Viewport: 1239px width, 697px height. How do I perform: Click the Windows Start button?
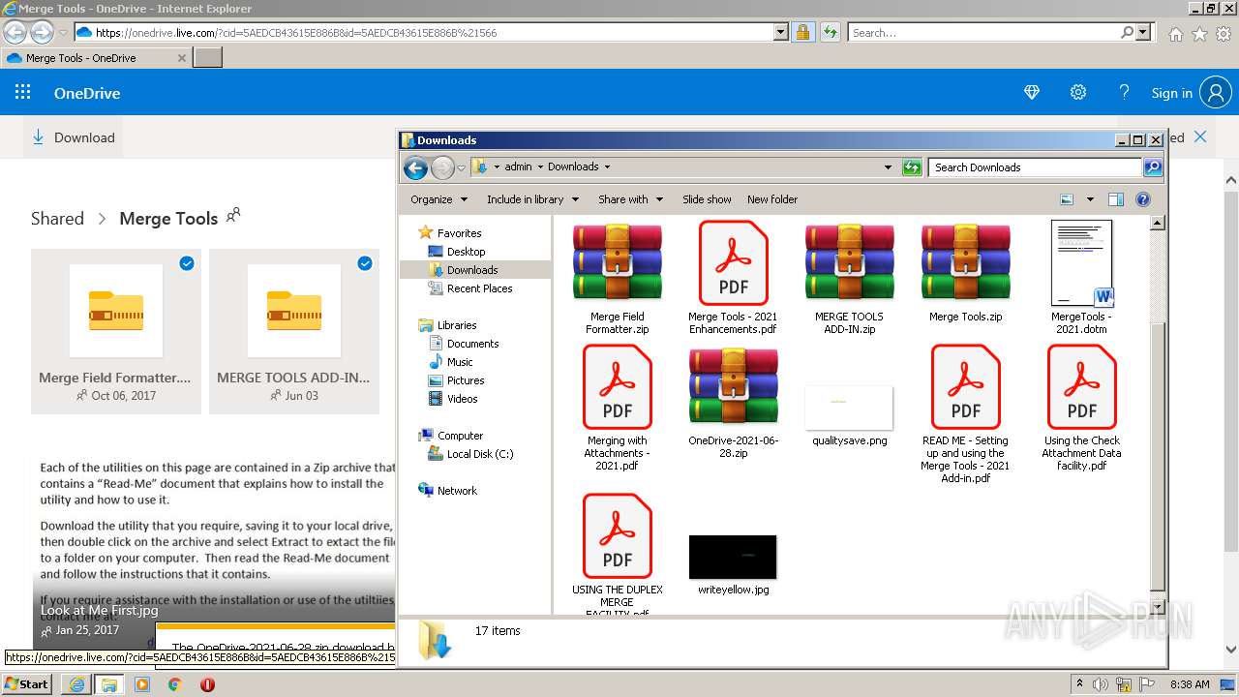coord(27,683)
